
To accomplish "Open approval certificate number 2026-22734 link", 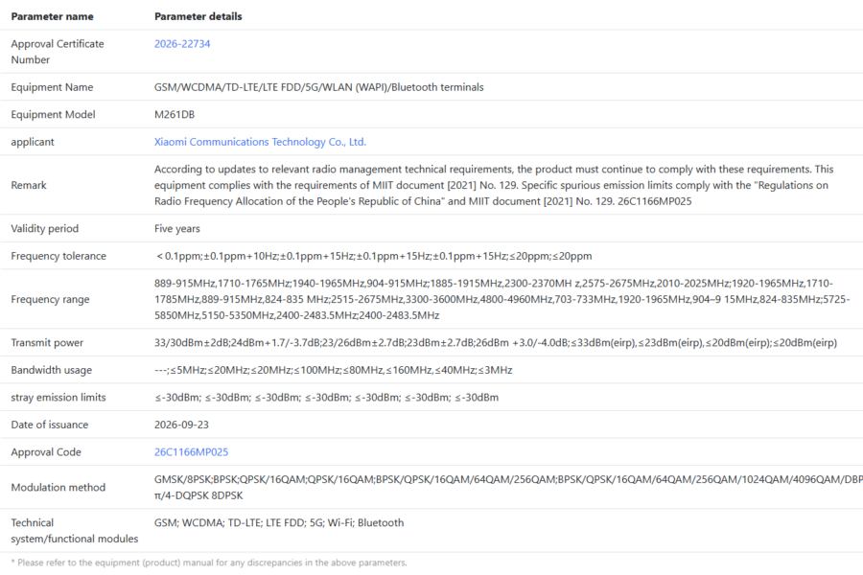I will [182, 44].
